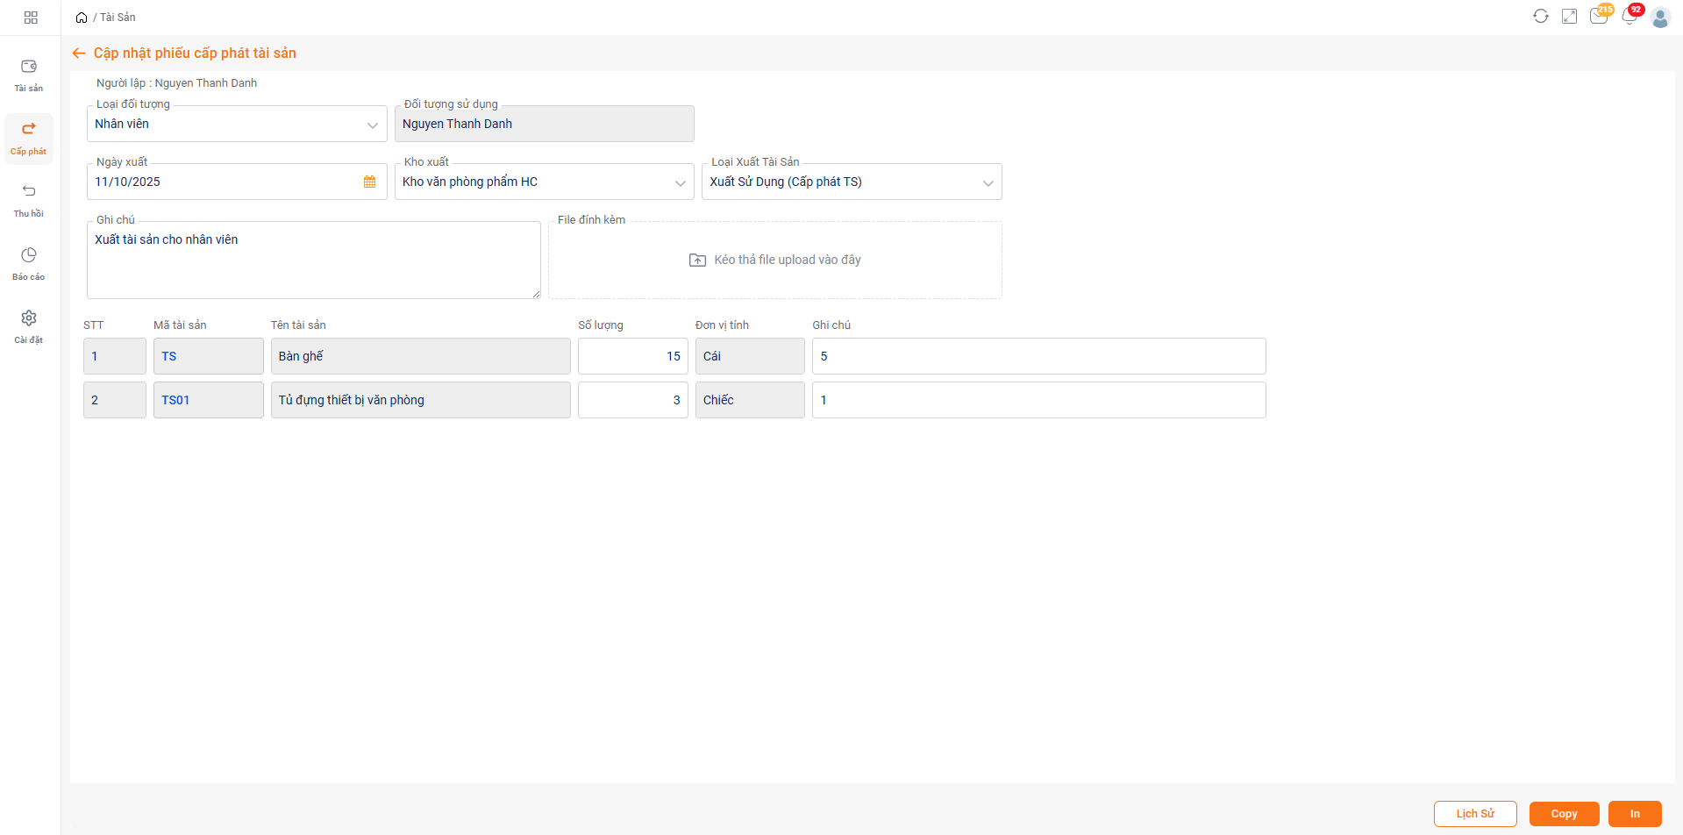Viewport: 1683px width, 835px height.
Task: Go back using the orange arrow
Action: (79, 54)
